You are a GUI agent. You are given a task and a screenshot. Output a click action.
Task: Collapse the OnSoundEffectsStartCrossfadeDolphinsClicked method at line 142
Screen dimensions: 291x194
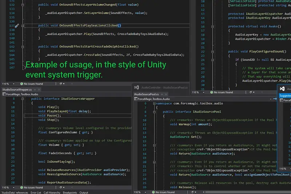tap(23, 47)
